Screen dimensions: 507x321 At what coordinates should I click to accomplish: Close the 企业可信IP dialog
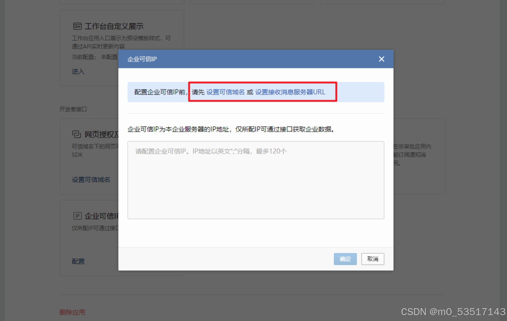(x=381, y=59)
